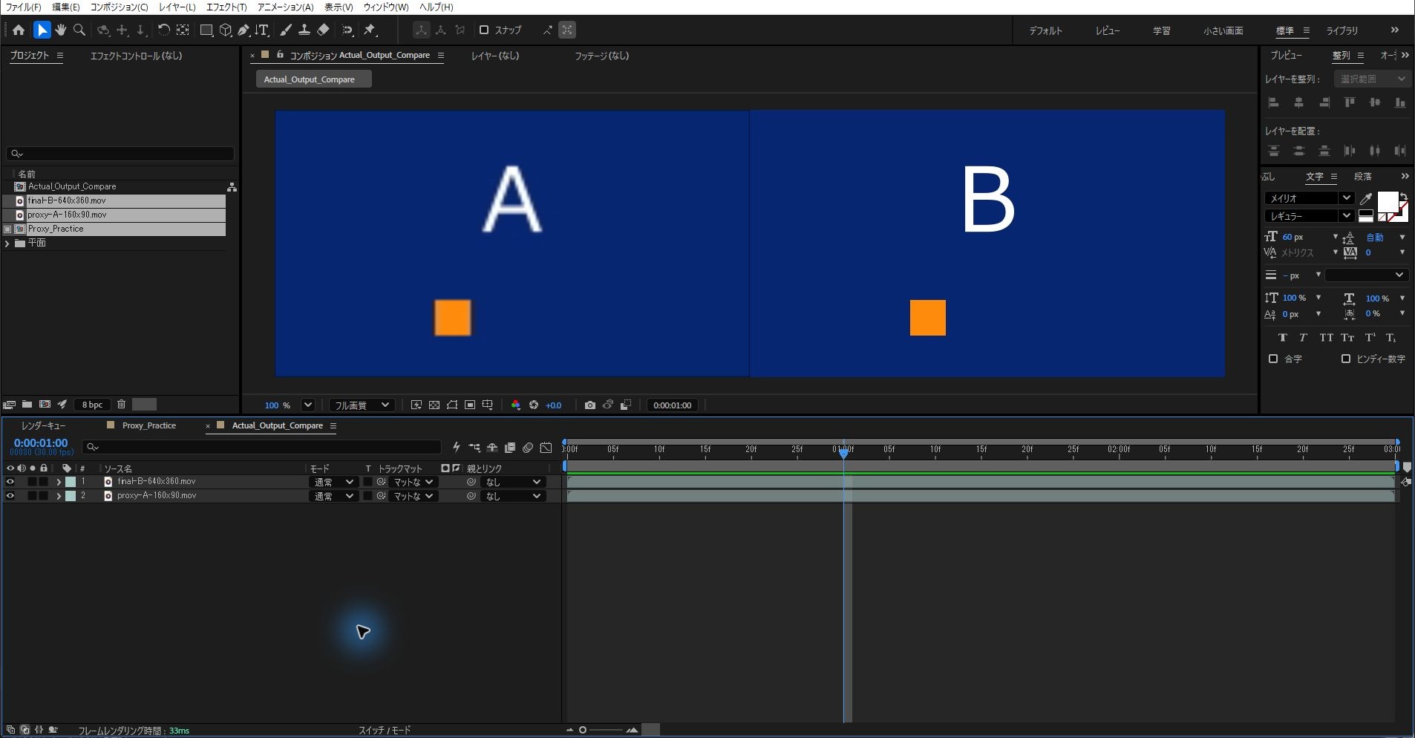Hide the final-B-640x360.mov layer eye

[10, 482]
